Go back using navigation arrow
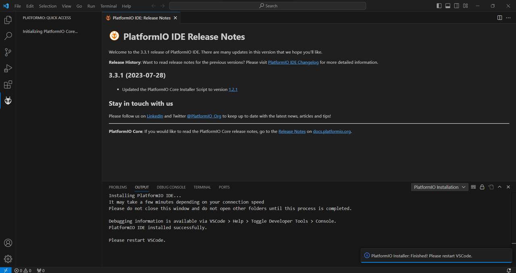This screenshot has width=516, height=273. coord(154,6)
